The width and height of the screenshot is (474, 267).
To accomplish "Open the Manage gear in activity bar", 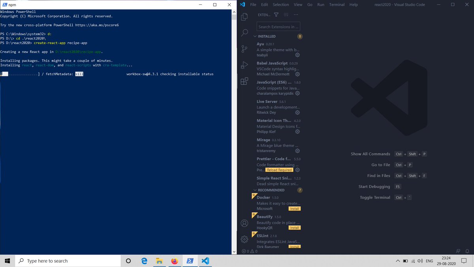I will click(245, 239).
